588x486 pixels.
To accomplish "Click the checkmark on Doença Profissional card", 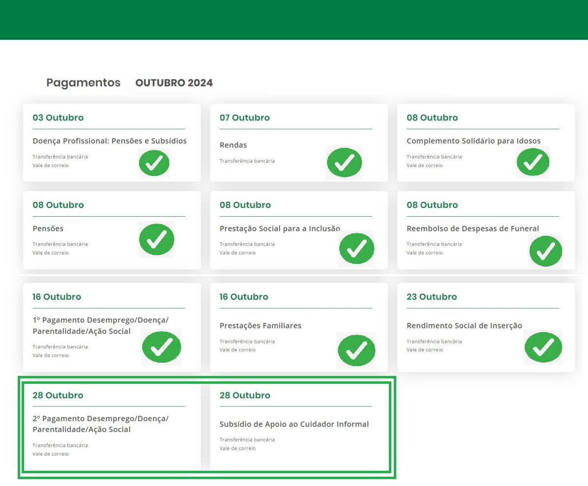I will click(x=154, y=163).
